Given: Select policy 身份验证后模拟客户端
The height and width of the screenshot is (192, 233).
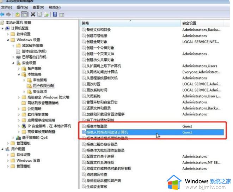Looking at the screenshot, I should pos(104,181).
